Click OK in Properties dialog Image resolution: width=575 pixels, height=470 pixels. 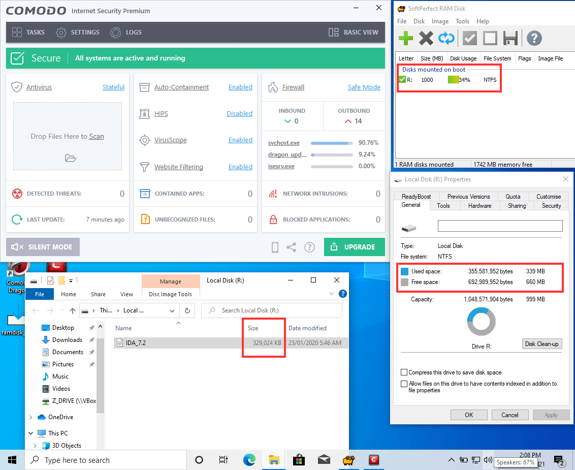(469, 415)
